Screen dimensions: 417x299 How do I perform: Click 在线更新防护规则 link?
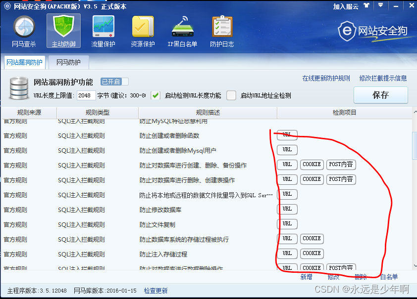point(326,78)
